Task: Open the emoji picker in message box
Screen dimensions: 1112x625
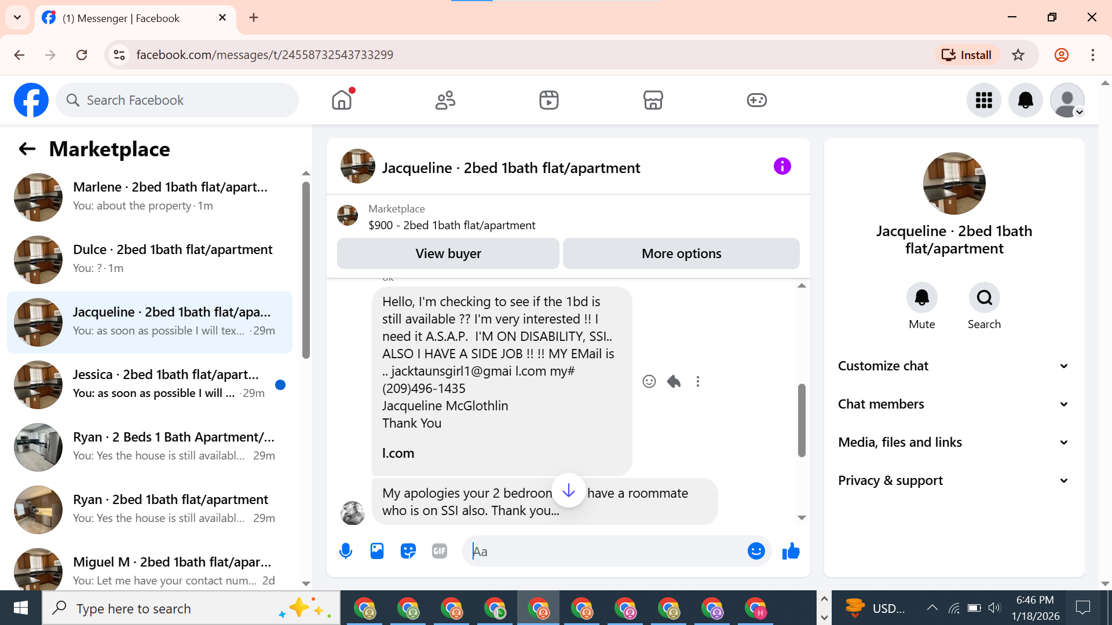Action: coord(756,551)
